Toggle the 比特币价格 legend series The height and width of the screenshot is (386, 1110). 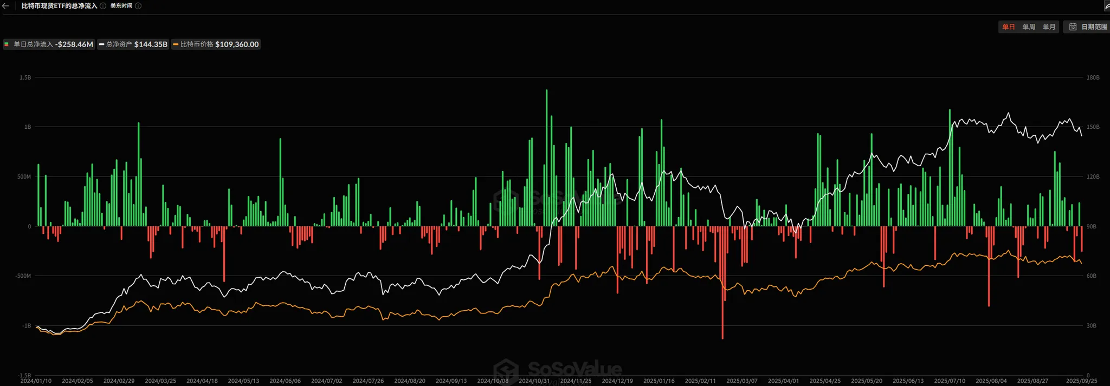[x=216, y=44]
